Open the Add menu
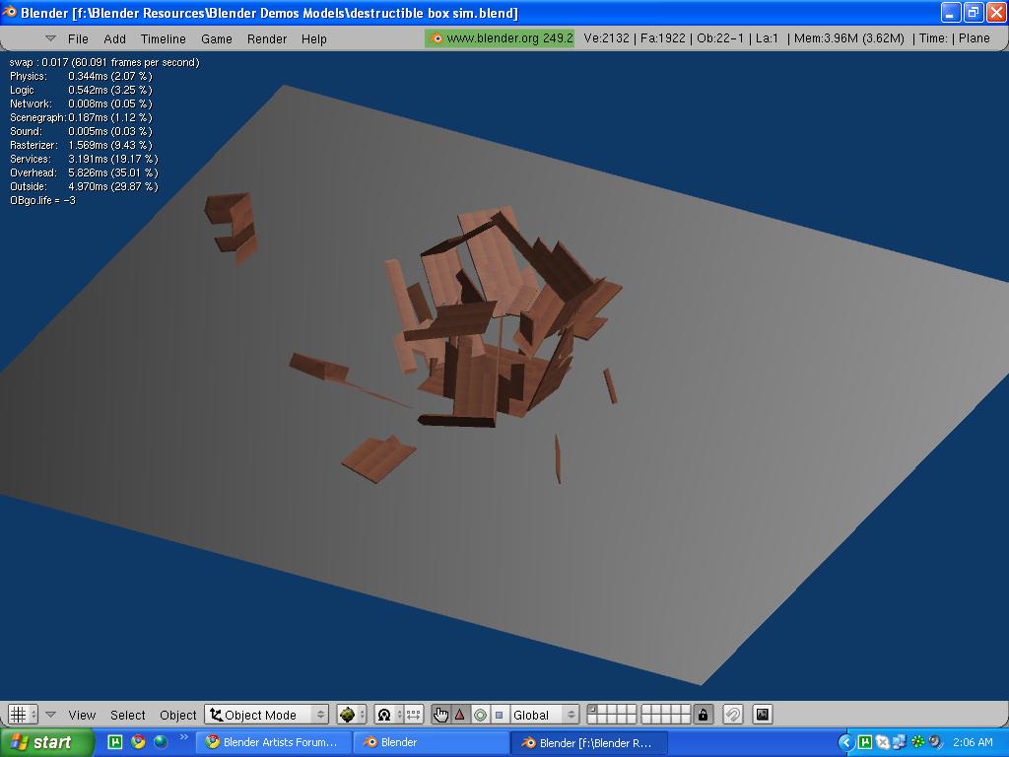 pos(114,38)
